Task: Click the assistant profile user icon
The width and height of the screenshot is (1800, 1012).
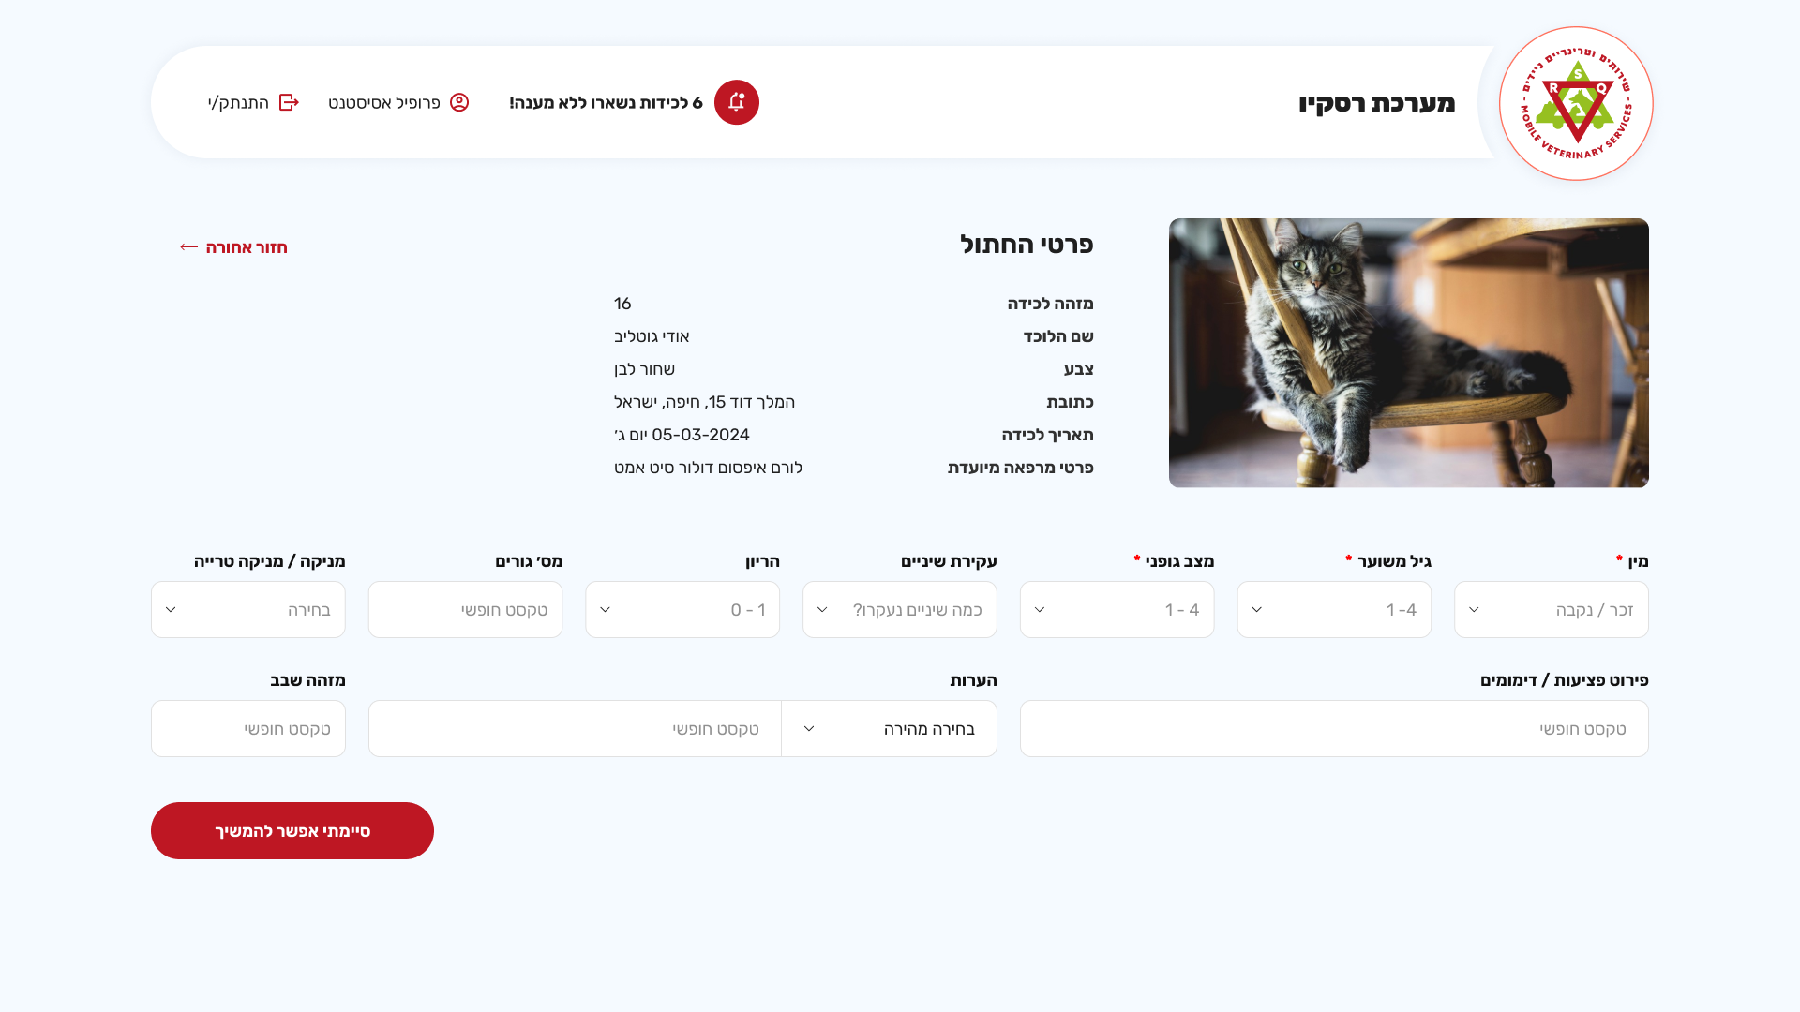Action: click(x=459, y=102)
